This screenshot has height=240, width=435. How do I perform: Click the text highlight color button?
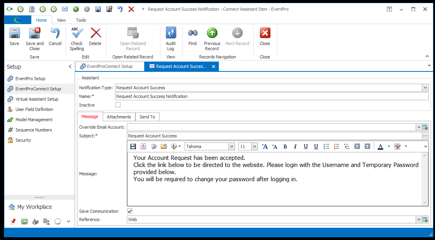click(397, 146)
